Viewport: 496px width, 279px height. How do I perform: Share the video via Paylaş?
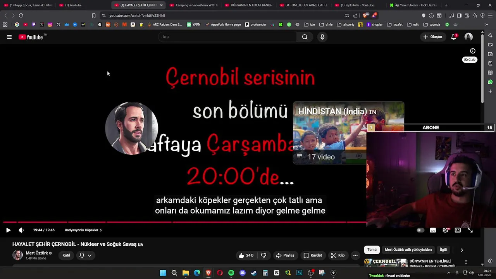click(285, 255)
